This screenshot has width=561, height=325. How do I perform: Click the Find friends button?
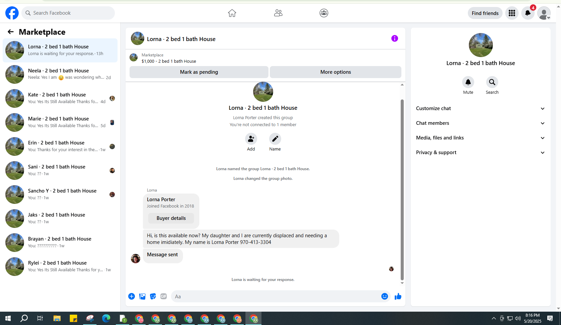click(485, 13)
